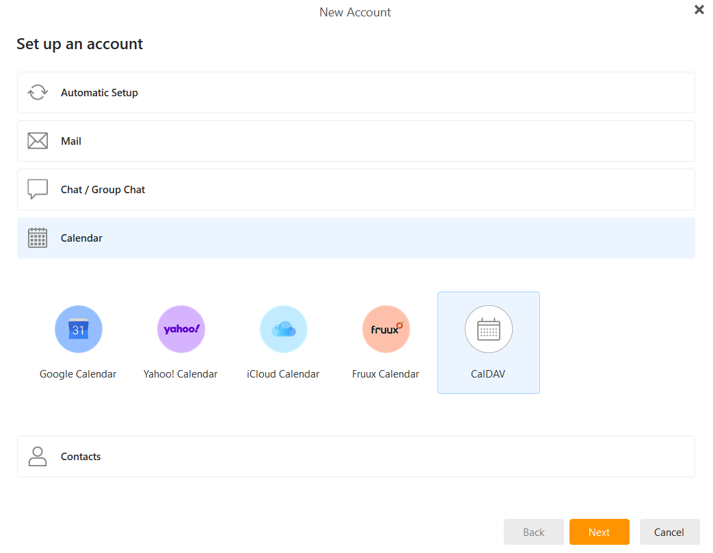713x553 pixels.
Task: Choose the Google Calendar icon
Action: click(x=79, y=329)
